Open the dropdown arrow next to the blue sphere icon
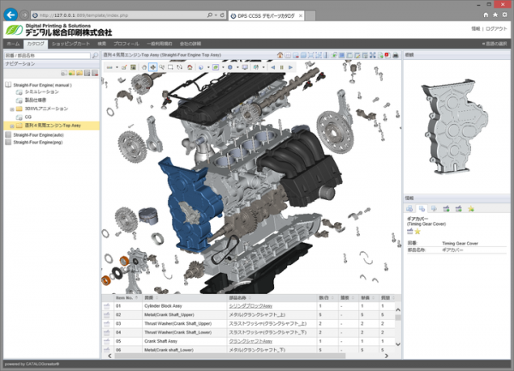 (237, 68)
